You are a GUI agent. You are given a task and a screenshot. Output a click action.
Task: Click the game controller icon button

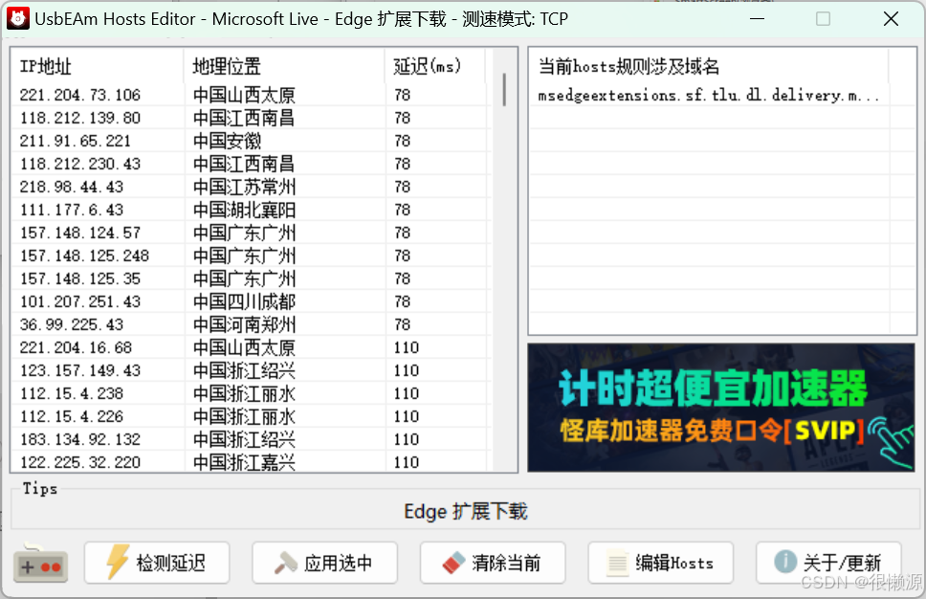pyautogui.click(x=40, y=563)
